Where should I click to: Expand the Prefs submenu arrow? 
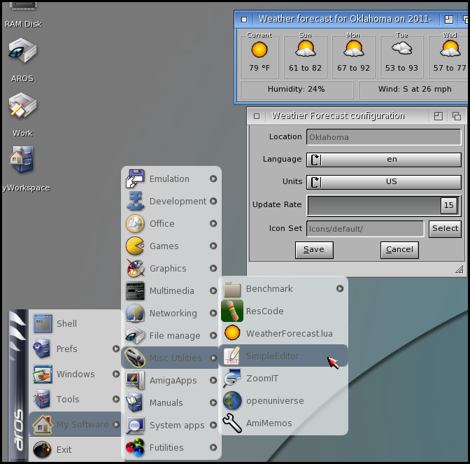(116, 349)
